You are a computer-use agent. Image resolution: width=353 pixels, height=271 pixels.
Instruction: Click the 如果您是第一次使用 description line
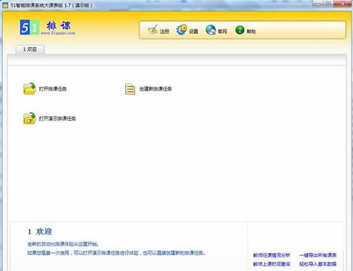click(117, 253)
